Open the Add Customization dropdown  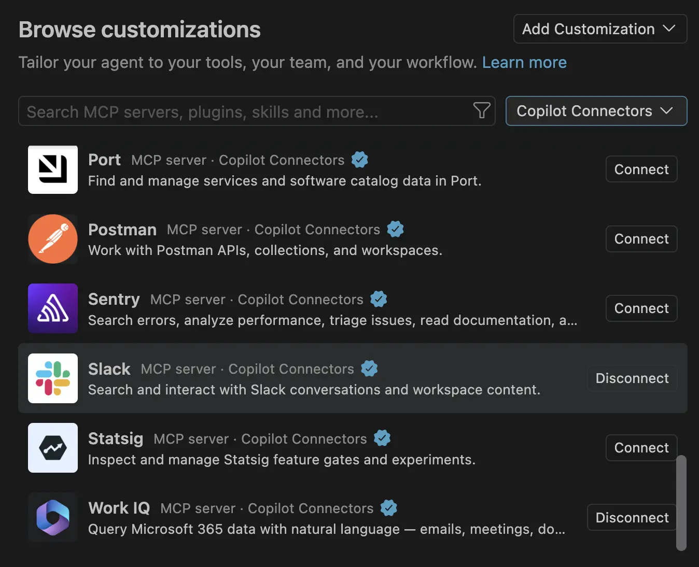tap(600, 29)
